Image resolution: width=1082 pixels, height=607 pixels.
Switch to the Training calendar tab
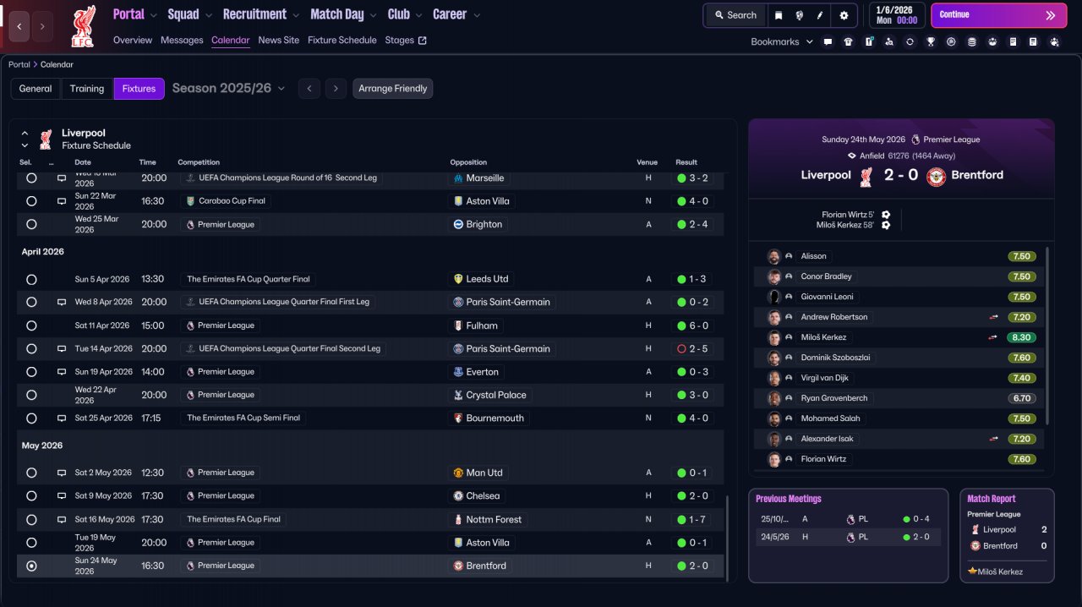coord(87,89)
